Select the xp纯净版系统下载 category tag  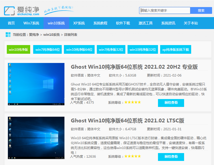(x=175, y=49)
